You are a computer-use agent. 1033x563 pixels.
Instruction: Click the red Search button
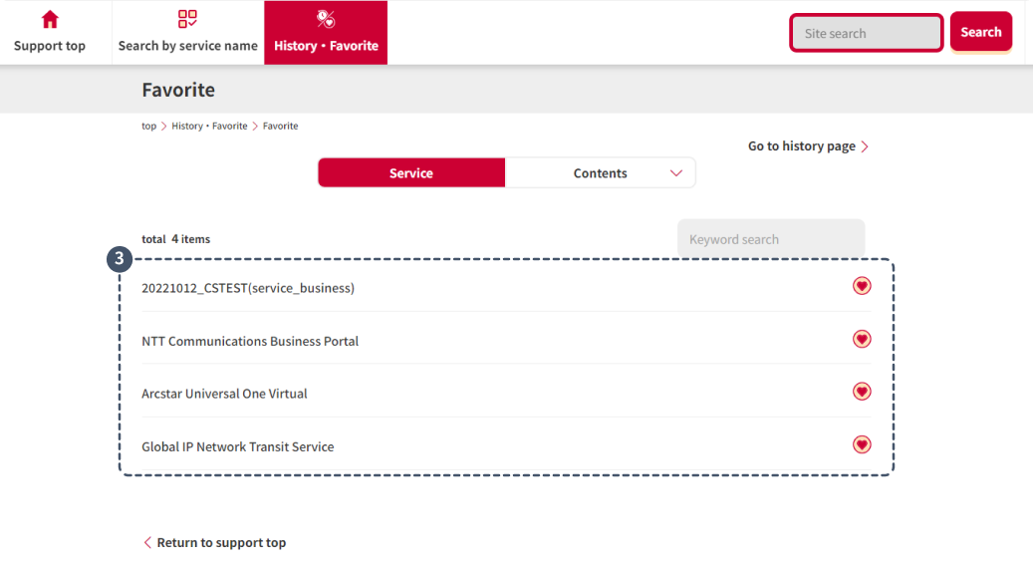(980, 32)
